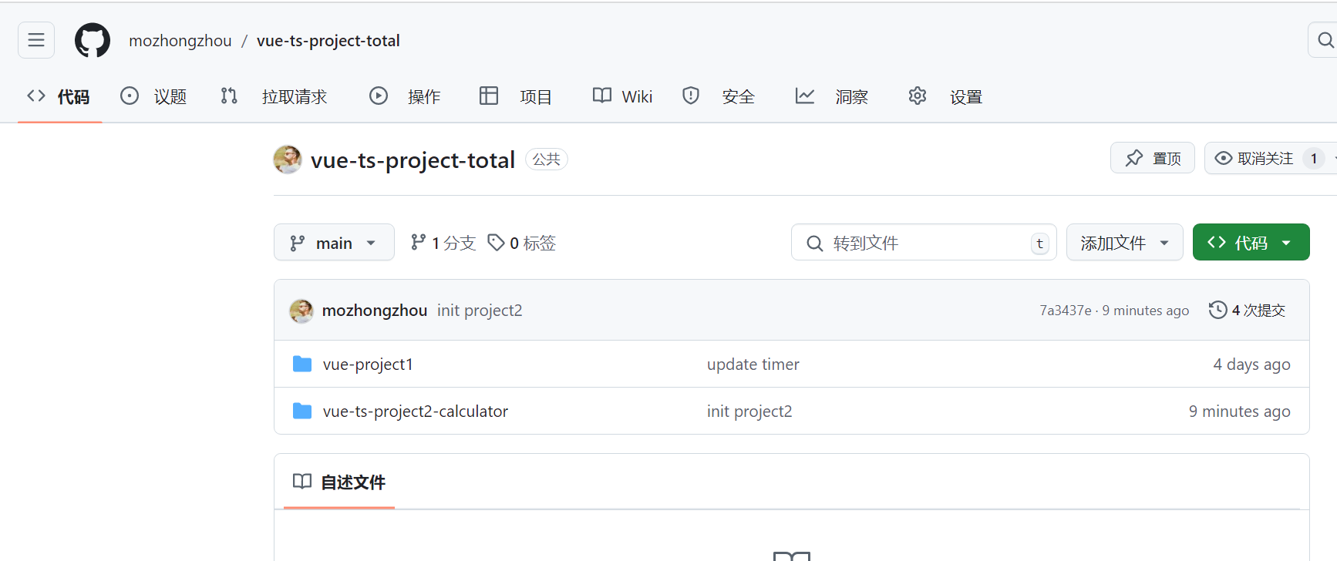Click the 7a3437e commit hash link
This screenshot has height=561, width=1337.
[x=1065, y=311]
